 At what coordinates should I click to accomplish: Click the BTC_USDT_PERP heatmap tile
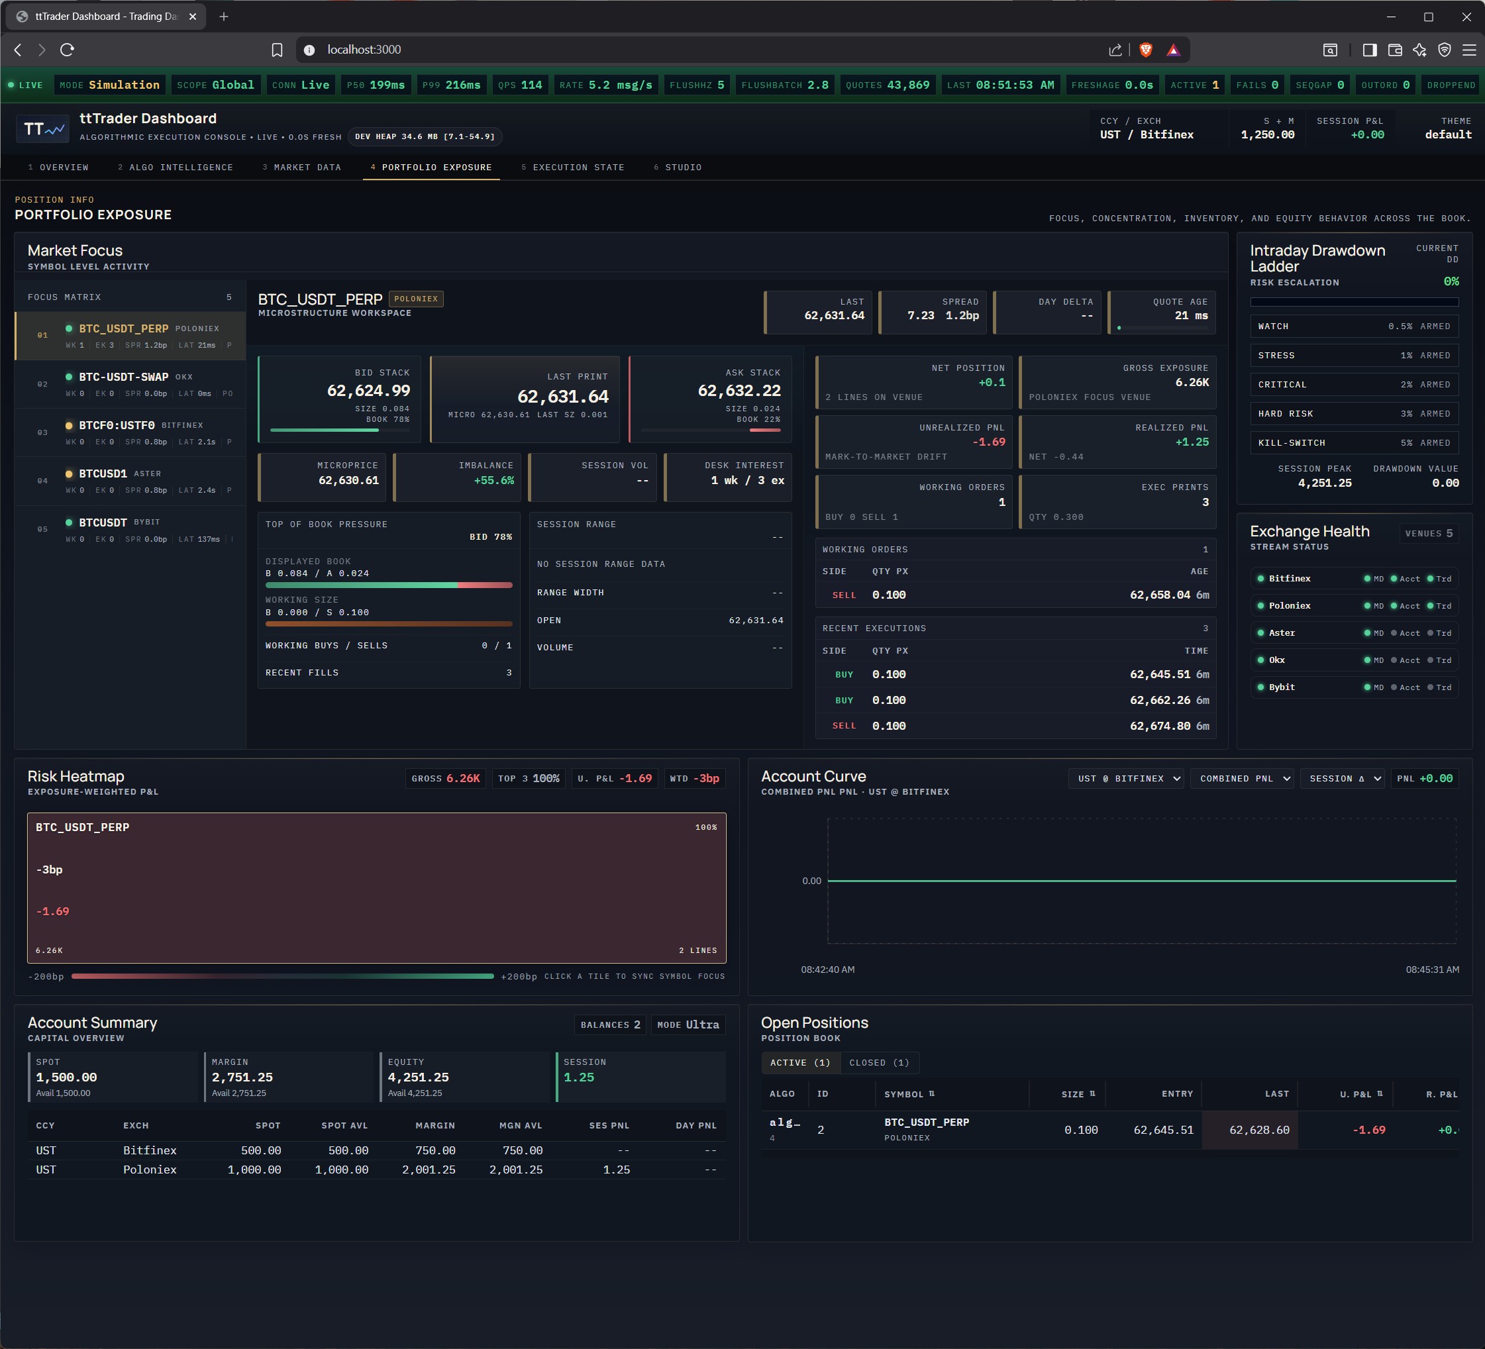376,887
